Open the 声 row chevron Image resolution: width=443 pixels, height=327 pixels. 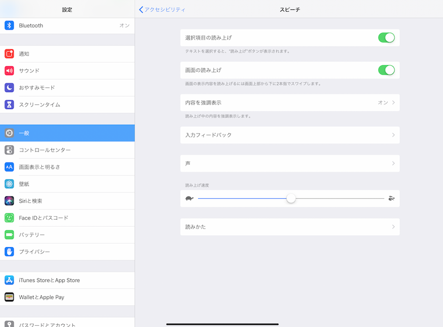pos(393,163)
